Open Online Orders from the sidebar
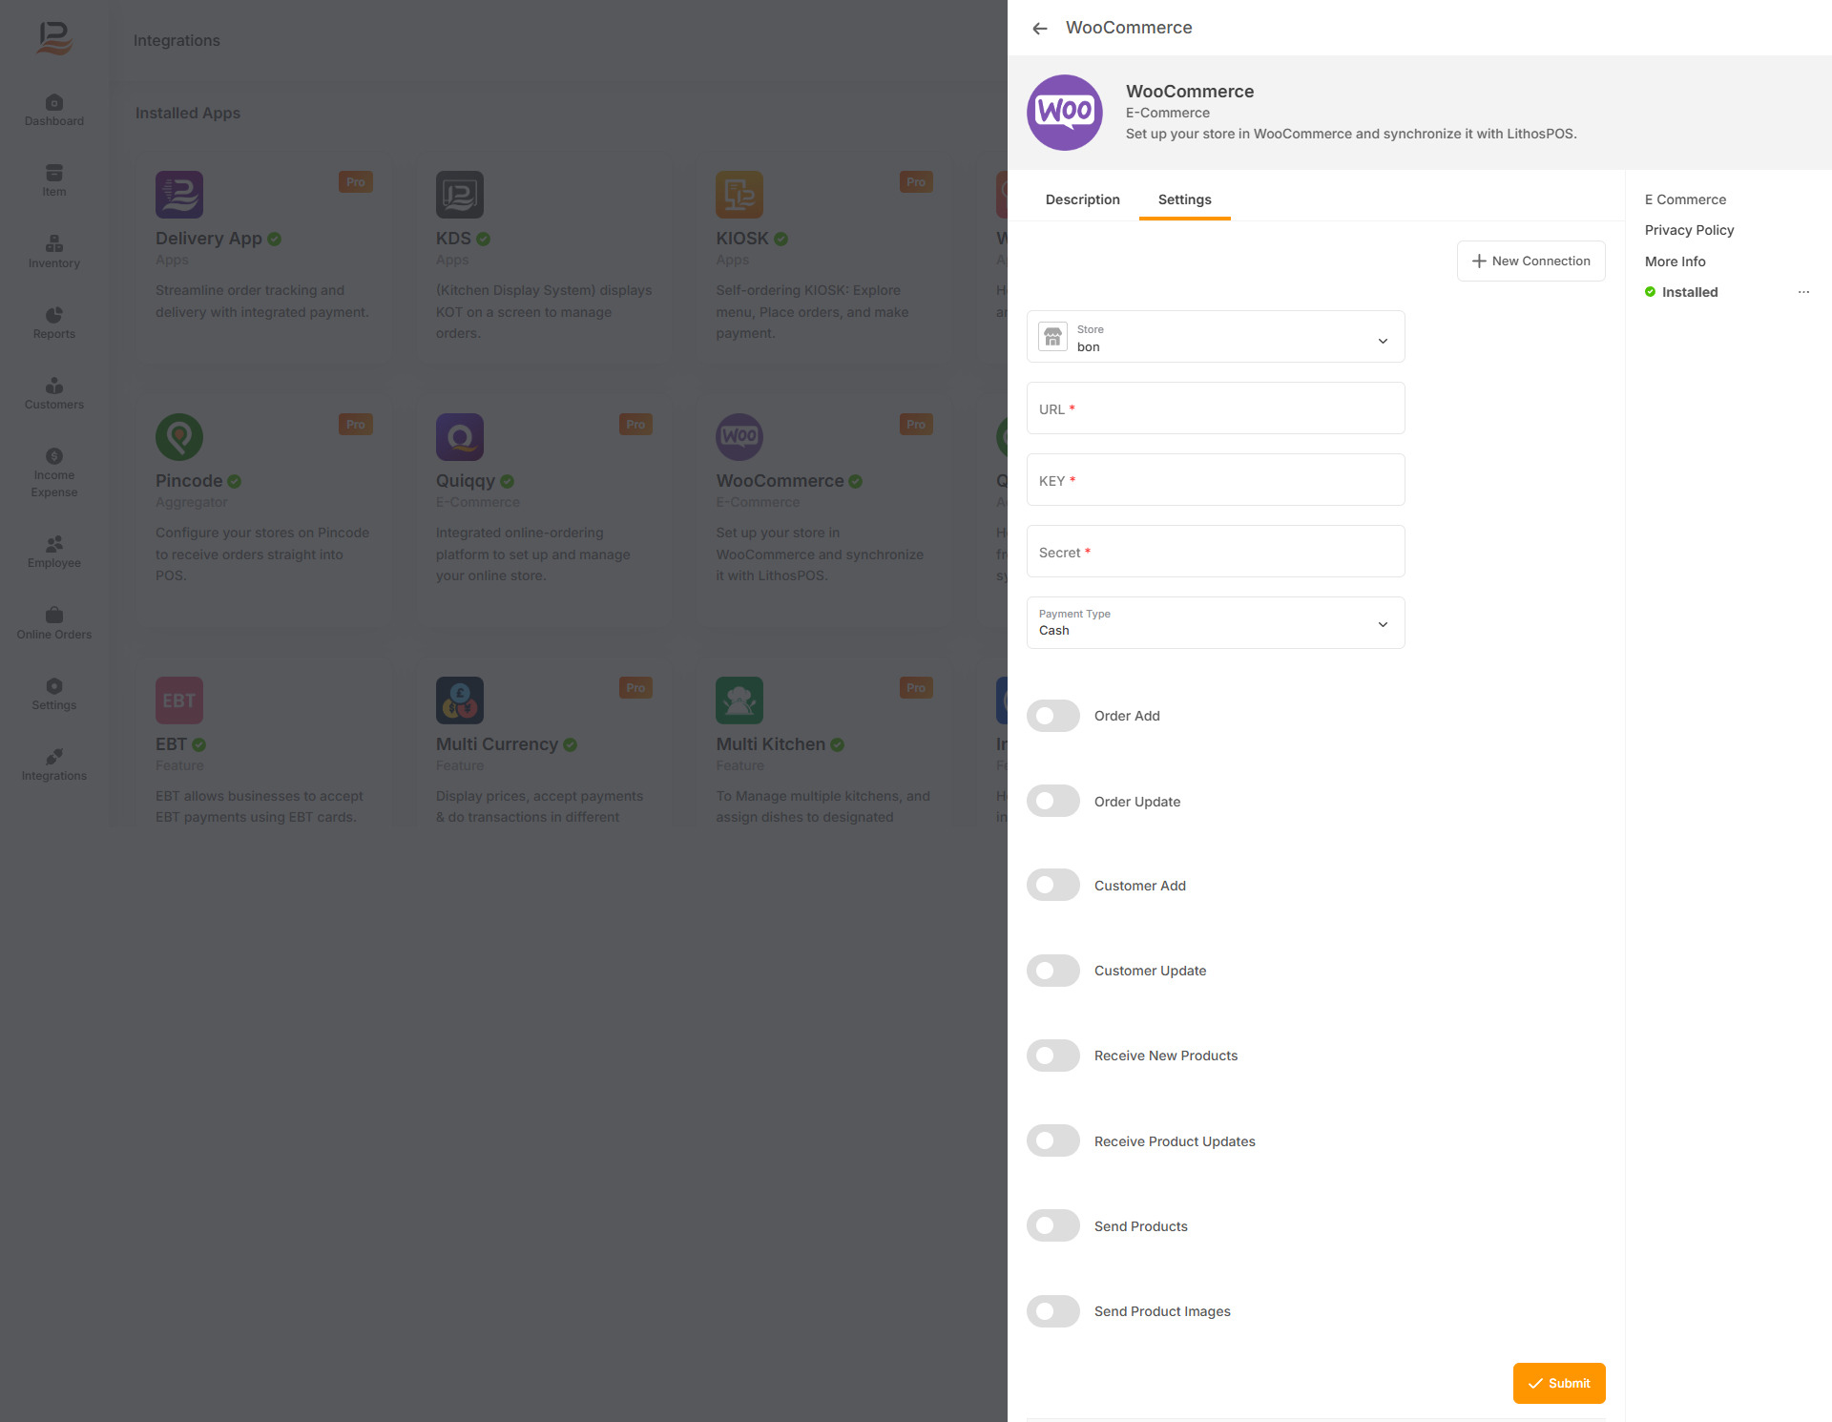This screenshot has width=1832, height=1422. point(54,623)
